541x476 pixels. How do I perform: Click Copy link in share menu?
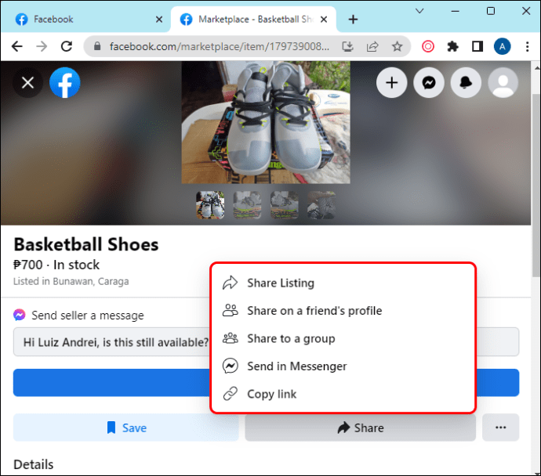tap(271, 394)
